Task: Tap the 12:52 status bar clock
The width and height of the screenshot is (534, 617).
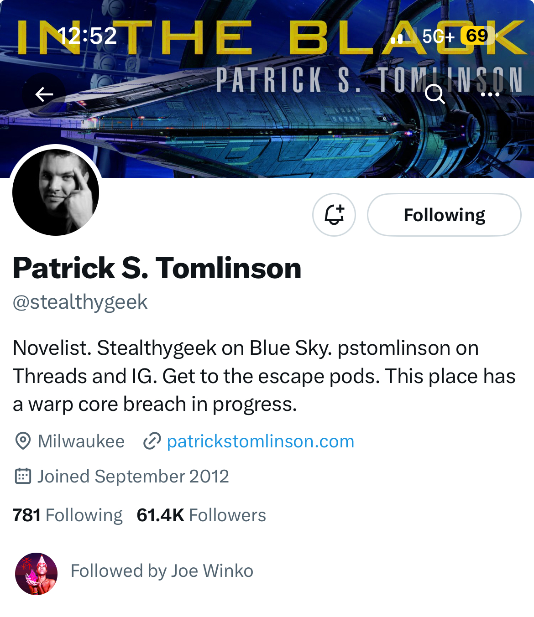Action: point(88,36)
